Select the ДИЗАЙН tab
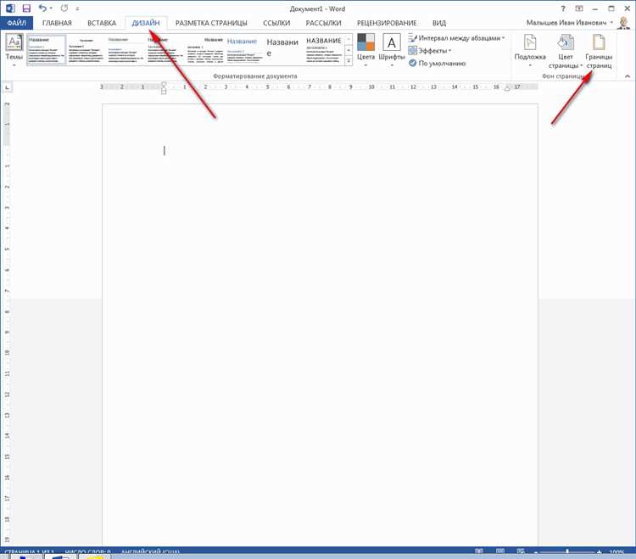 coord(146,23)
